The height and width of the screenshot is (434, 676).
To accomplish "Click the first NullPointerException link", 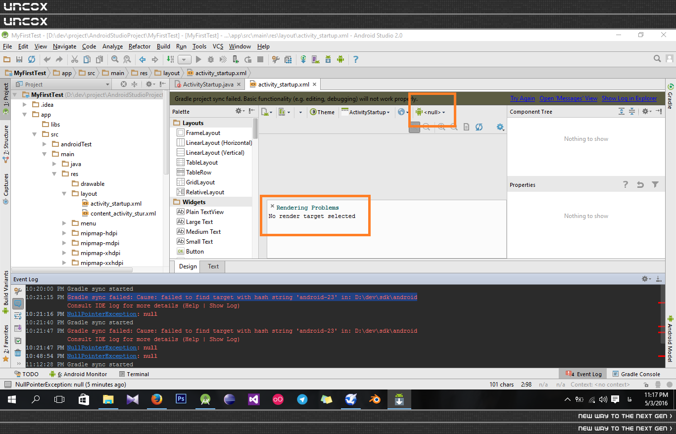I will pos(102,314).
